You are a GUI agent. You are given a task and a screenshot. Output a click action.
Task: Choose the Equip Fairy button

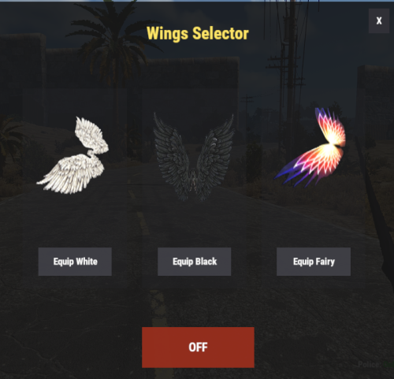(x=314, y=262)
